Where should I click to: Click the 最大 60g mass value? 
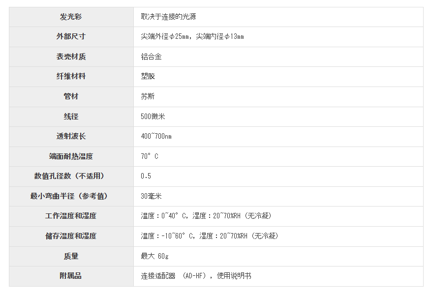(154, 257)
